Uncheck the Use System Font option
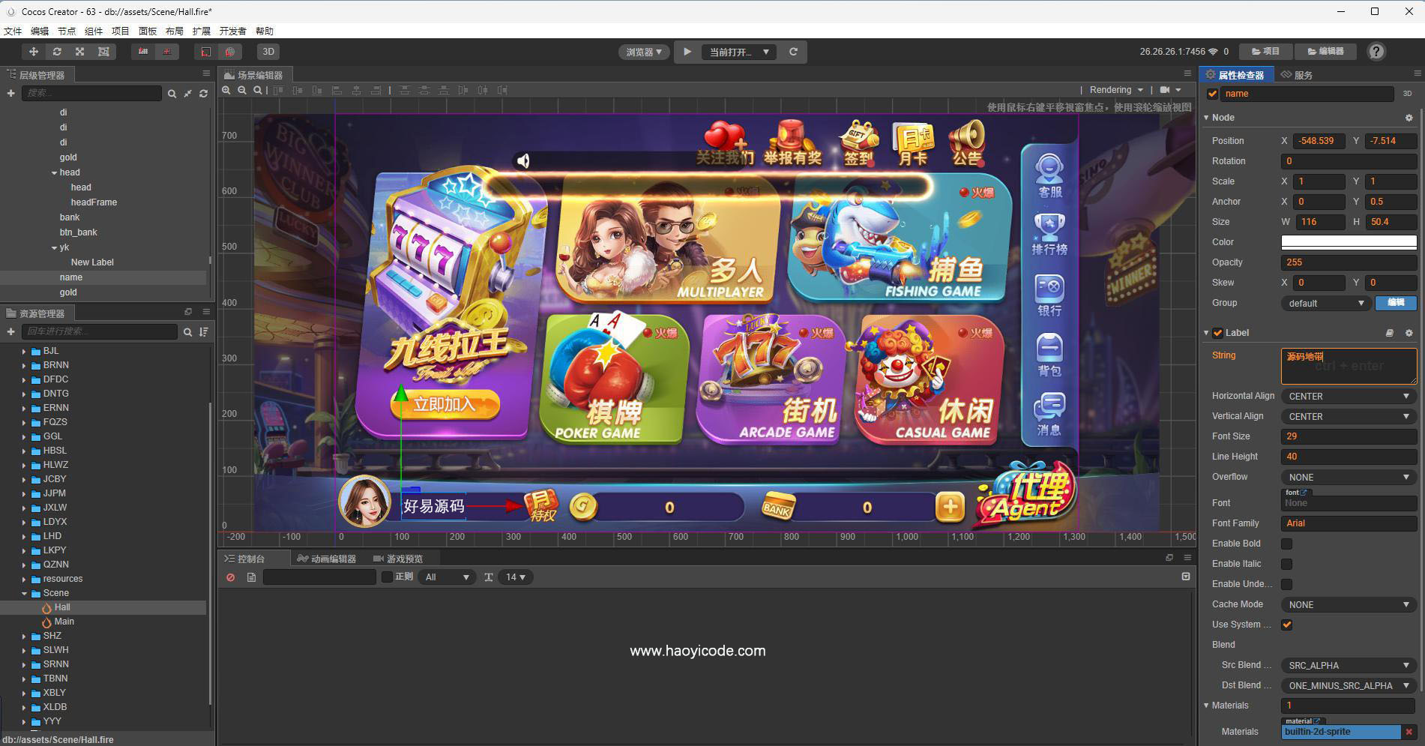The width and height of the screenshot is (1425, 746). [1287, 624]
